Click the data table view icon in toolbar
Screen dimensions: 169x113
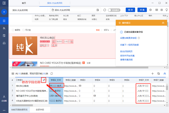pos(157,10)
